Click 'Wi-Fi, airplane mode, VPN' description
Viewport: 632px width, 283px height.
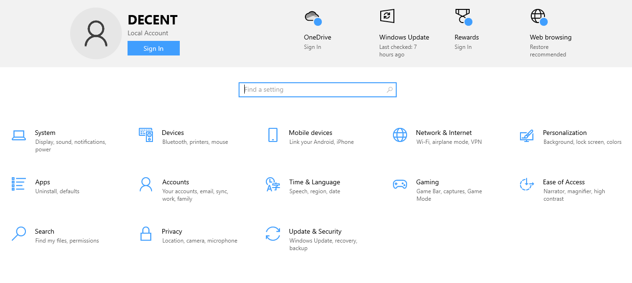click(449, 142)
